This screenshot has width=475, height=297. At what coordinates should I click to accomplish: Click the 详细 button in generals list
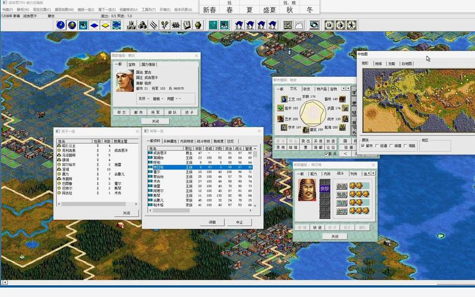tap(212, 222)
